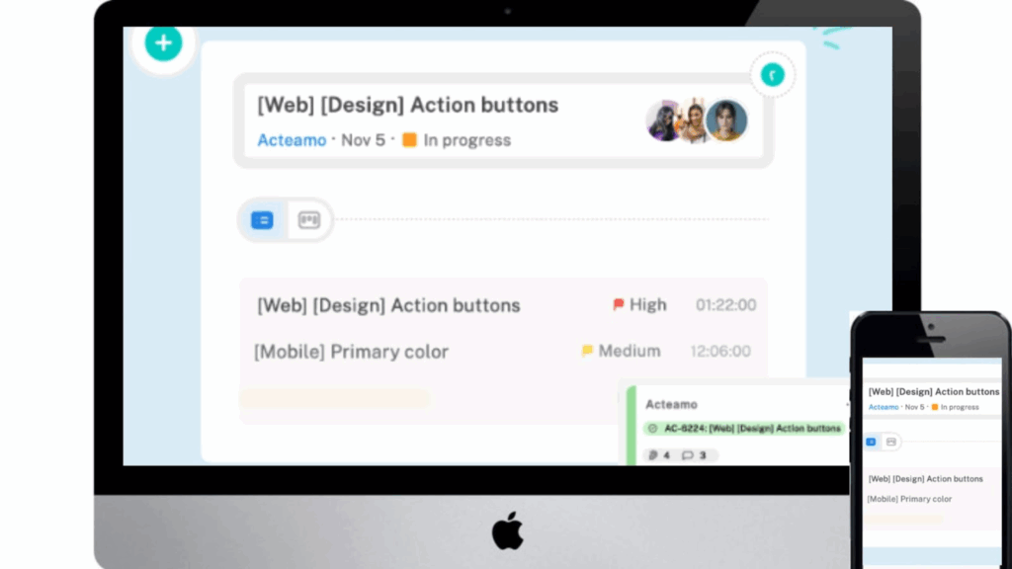Screen dimensions: 1012x569
Task: Click the green plus add button
Action: click(163, 43)
